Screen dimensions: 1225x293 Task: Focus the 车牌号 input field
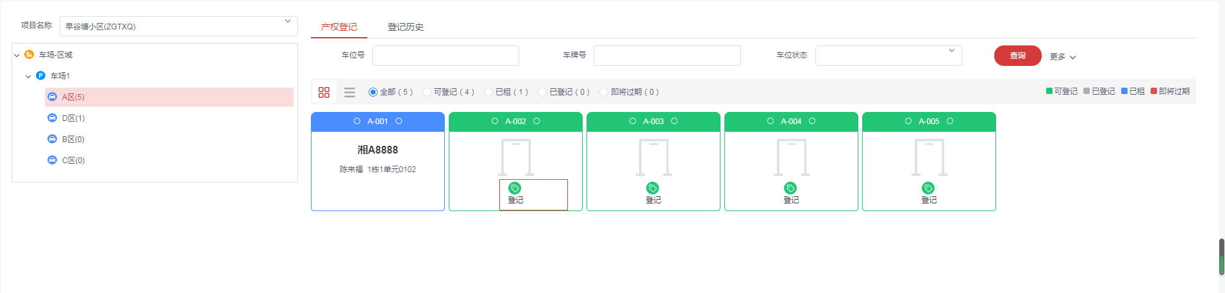(x=667, y=56)
